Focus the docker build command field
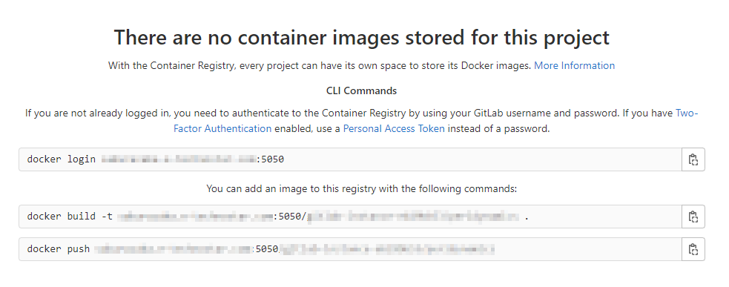 click(x=350, y=217)
